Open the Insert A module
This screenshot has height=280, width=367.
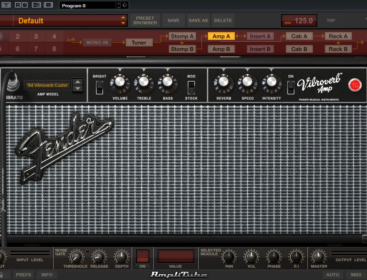(x=260, y=36)
